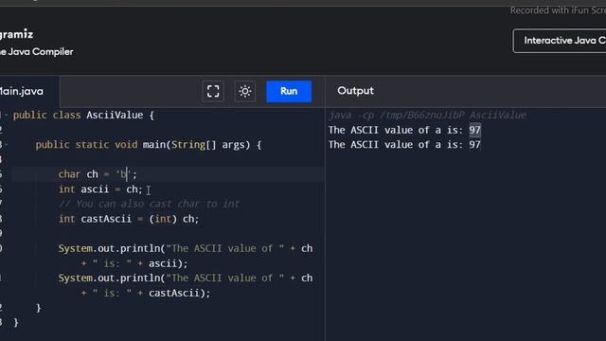Click the 'You can also cast char to int' comment
606x341 pixels.
point(150,205)
